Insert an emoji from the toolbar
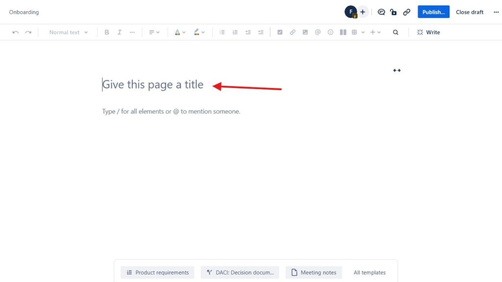Screen dimensions: 502x282 330,32
